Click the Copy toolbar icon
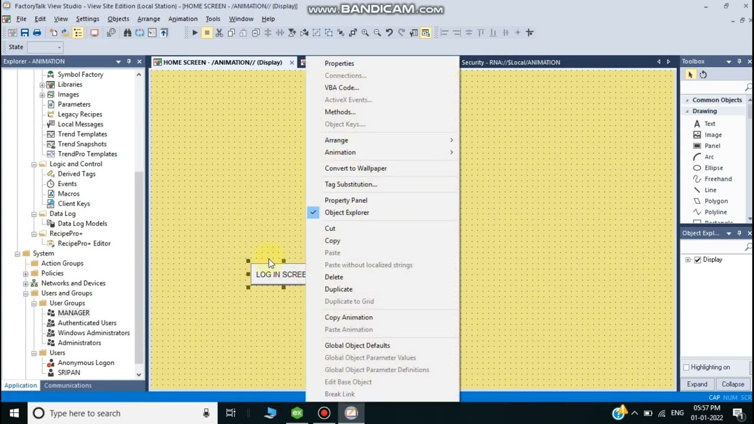This screenshot has width=754, height=424. pyautogui.click(x=232, y=33)
